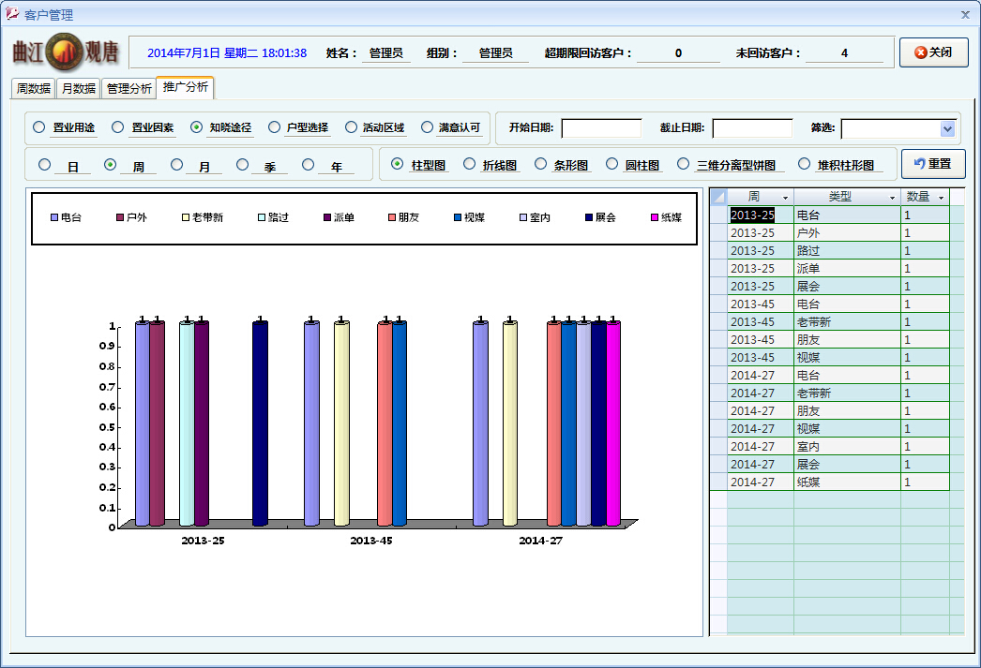Click the dark navy 展会 bar in 2013-25

[x=261, y=423]
